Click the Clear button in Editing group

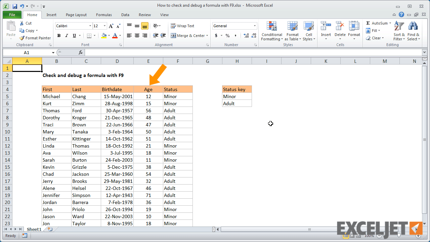[374, 38]
